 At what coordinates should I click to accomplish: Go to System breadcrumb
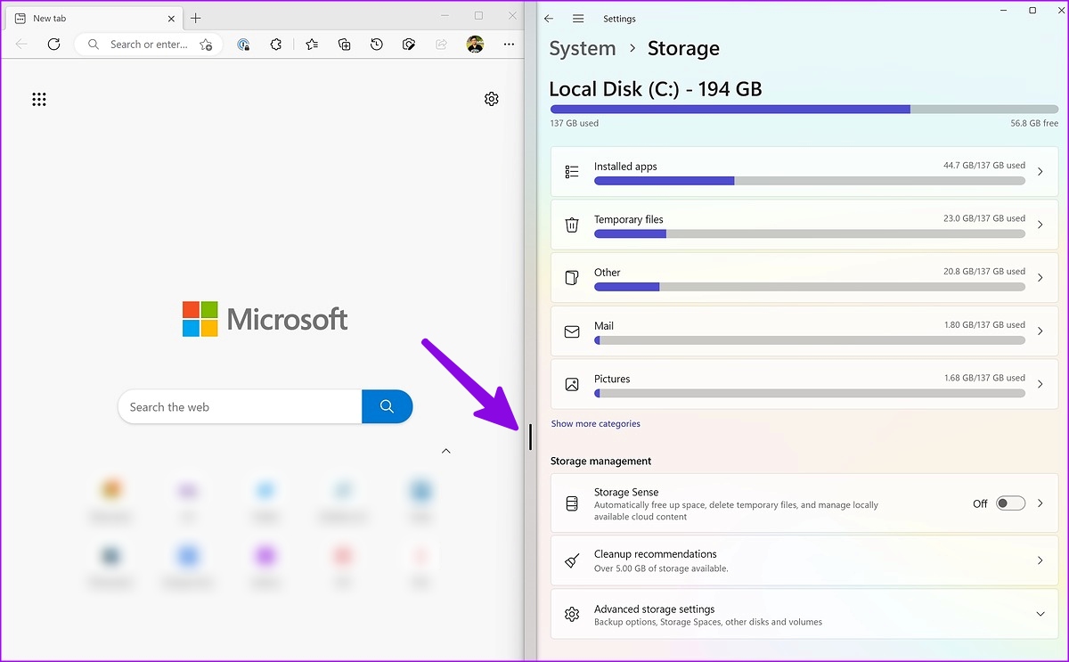click(x=583, y=48)
